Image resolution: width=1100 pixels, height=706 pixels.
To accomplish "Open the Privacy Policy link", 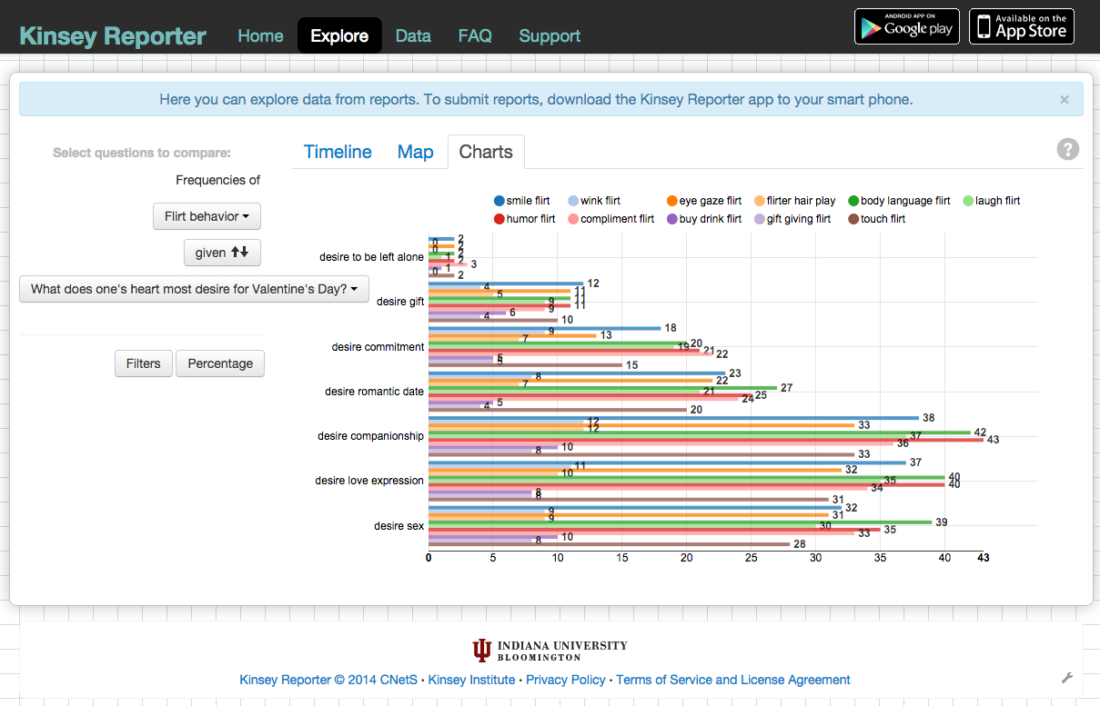I will click(x=565, y=680).
